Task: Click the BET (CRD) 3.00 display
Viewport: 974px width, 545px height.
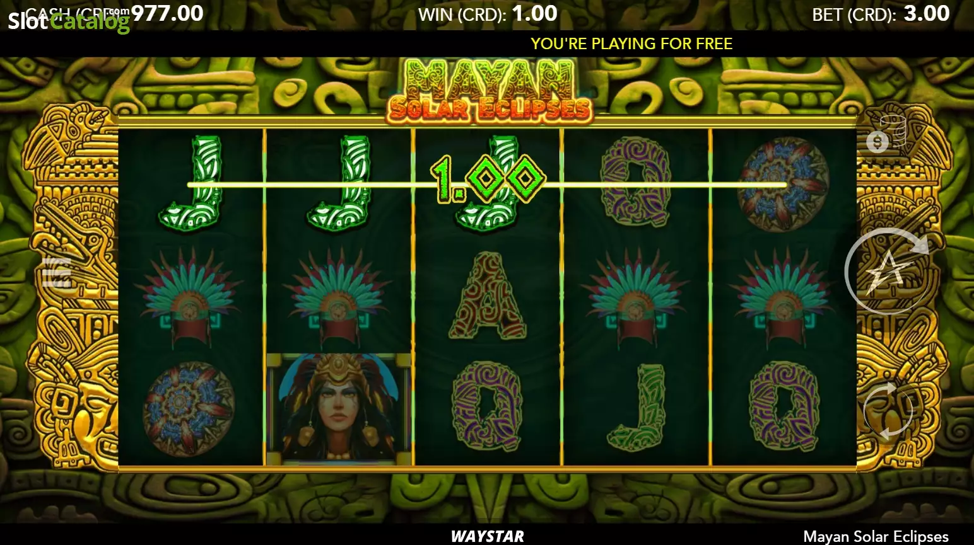Action: click(881, 14)
